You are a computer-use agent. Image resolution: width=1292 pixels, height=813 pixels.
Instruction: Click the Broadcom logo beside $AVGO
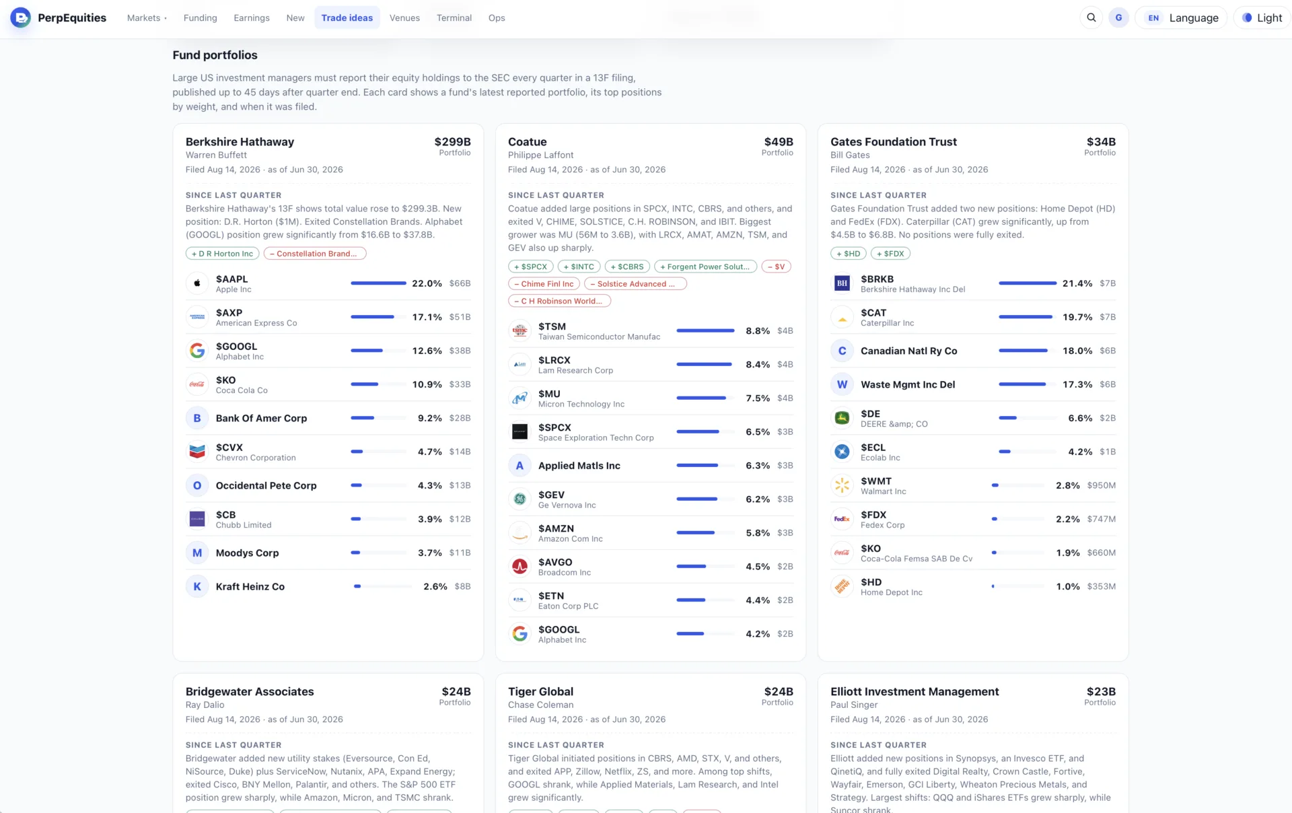pos(519,566)
